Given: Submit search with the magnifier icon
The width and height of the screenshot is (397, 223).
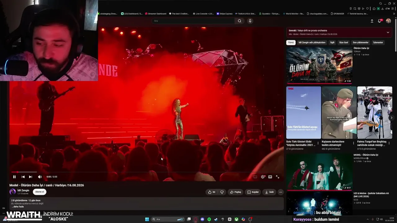Looking at the screenshot, I should coord(239,21).
